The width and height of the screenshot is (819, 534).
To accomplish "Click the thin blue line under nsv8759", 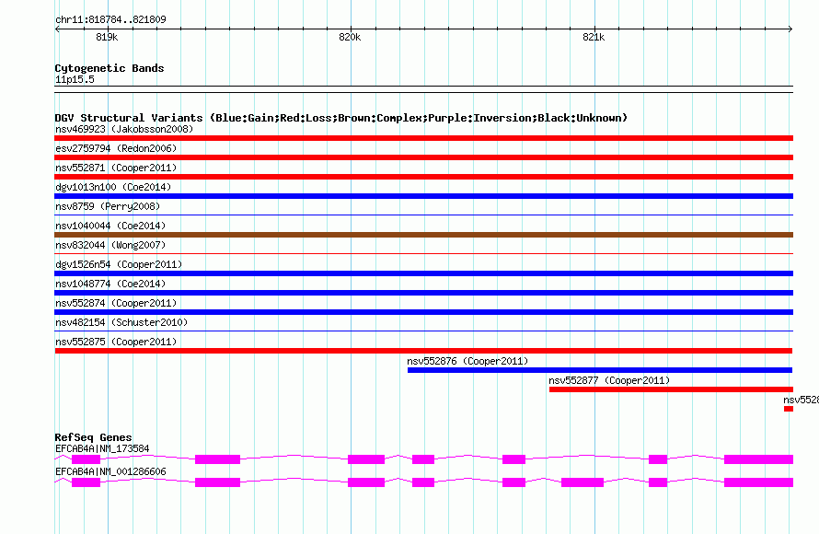I will 423,215.
